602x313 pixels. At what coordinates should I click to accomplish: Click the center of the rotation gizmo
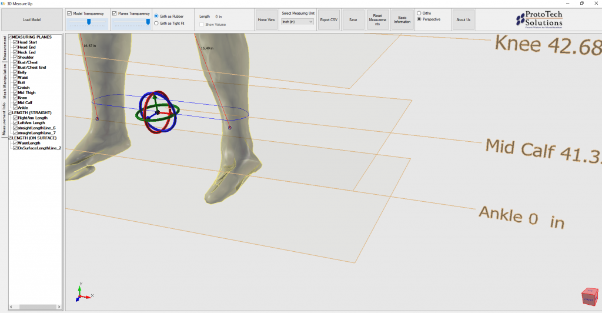[x=158, y=112]
